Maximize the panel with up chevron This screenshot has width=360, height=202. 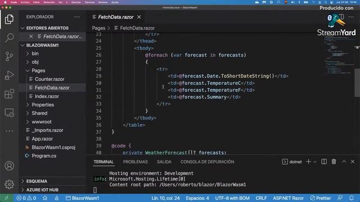click(344, 162)
